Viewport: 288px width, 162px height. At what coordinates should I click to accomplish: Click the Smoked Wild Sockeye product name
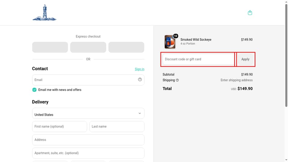point(196,40)
